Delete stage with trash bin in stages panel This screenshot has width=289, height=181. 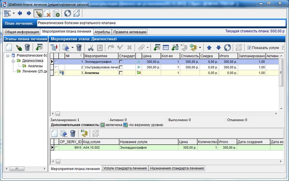click(x=27, y=47)
